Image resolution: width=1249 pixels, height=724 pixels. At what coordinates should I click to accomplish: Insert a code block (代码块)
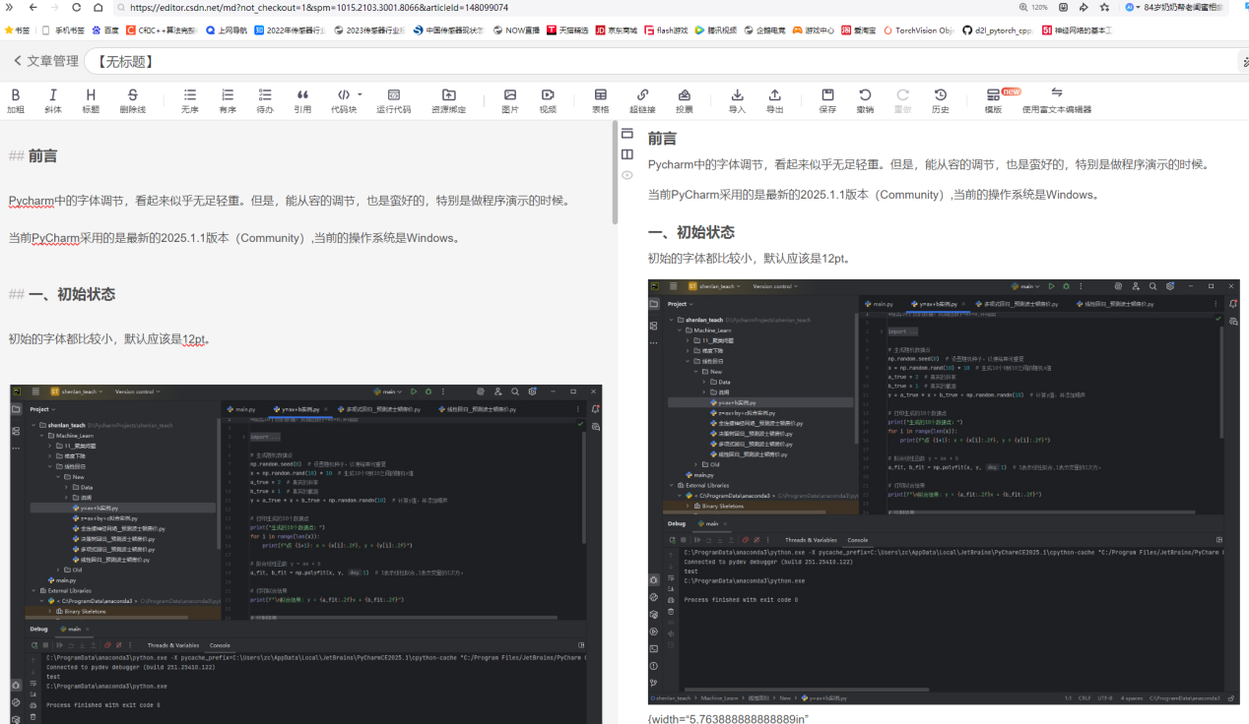point(344,100)
